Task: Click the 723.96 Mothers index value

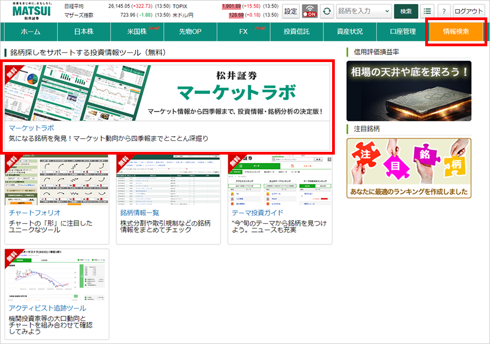Action: click(x=128, y=15)
